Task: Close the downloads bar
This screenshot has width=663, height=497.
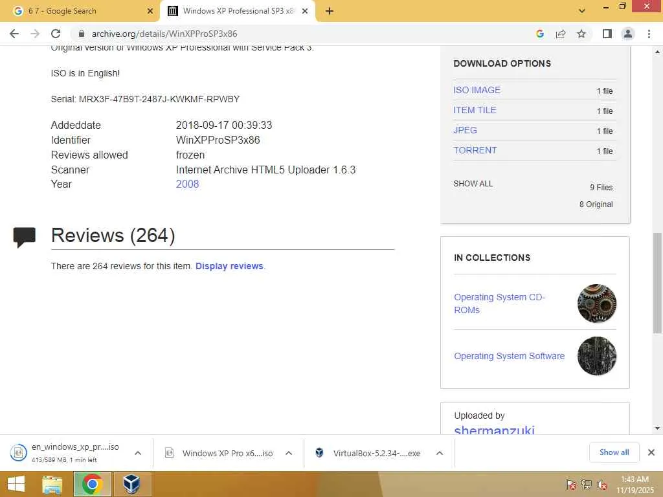Action: pos(651,452)
